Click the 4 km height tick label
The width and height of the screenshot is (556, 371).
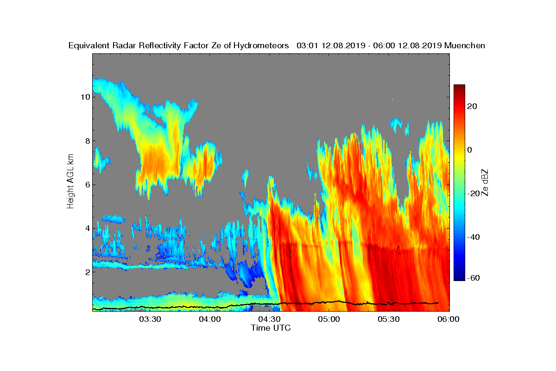point(87,228)
